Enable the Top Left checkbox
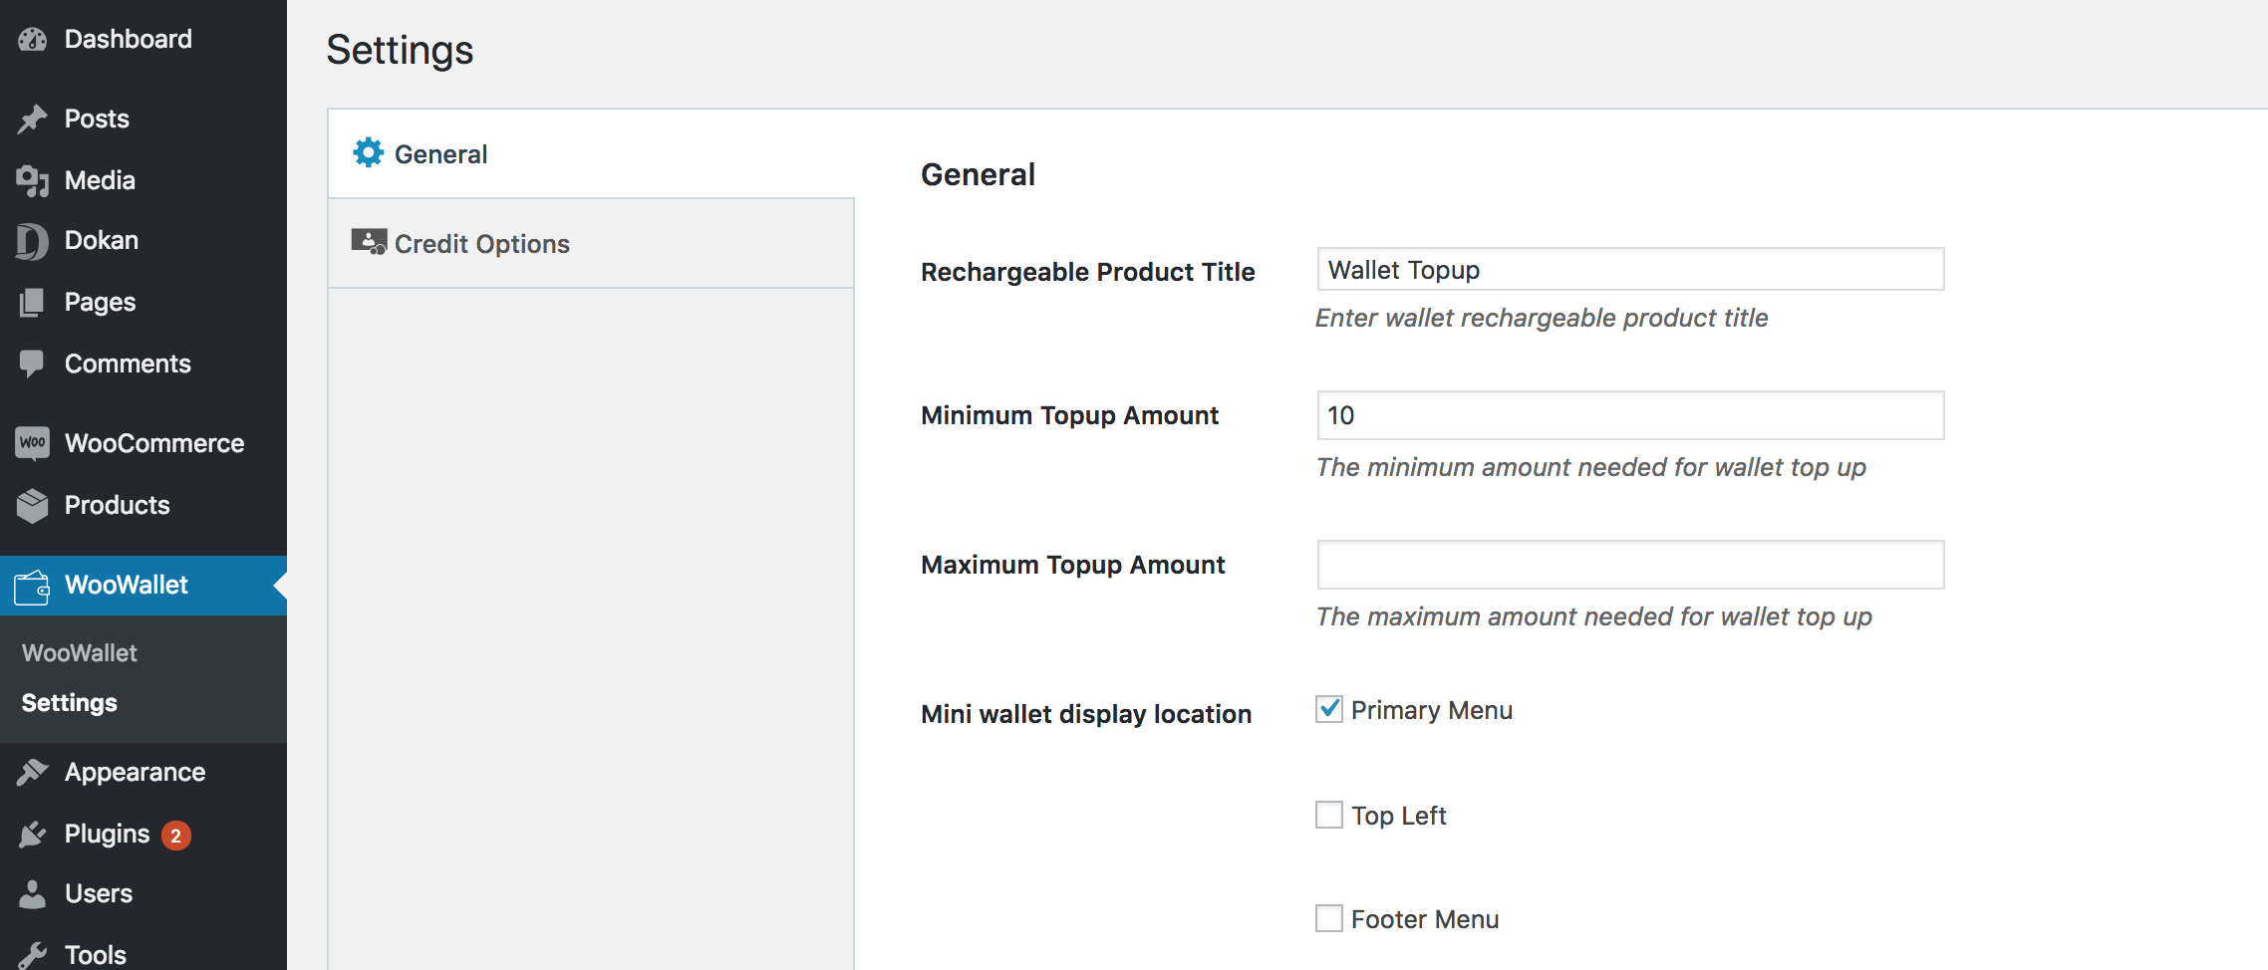 tap(1329, 815)
